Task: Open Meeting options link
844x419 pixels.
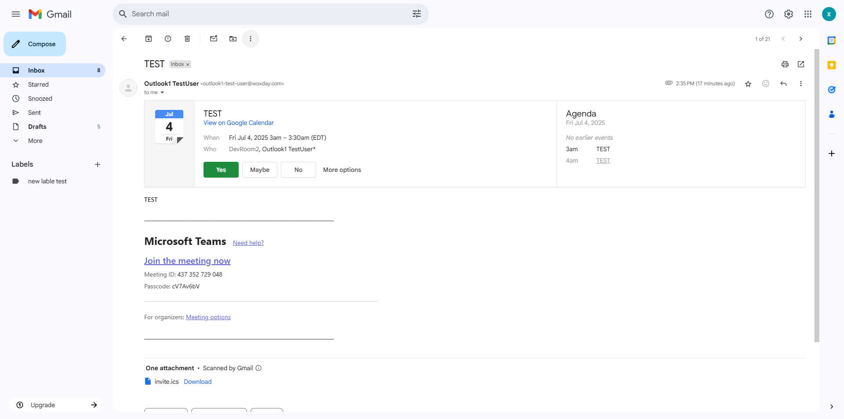Action: pos(208,317)
